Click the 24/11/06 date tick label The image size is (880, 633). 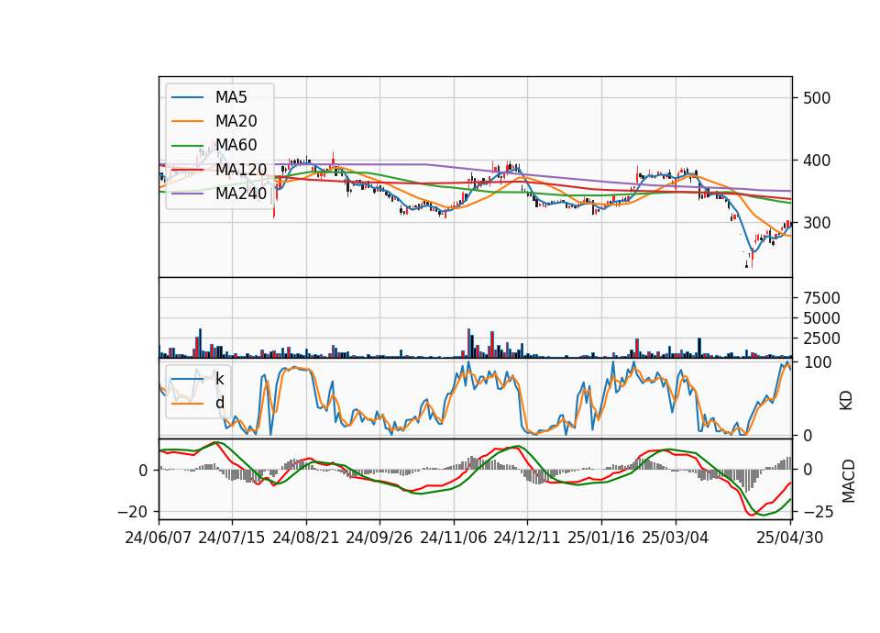454,538
